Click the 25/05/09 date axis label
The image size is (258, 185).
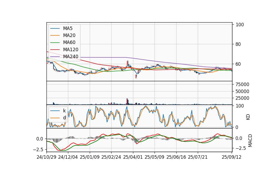[155, 157]
